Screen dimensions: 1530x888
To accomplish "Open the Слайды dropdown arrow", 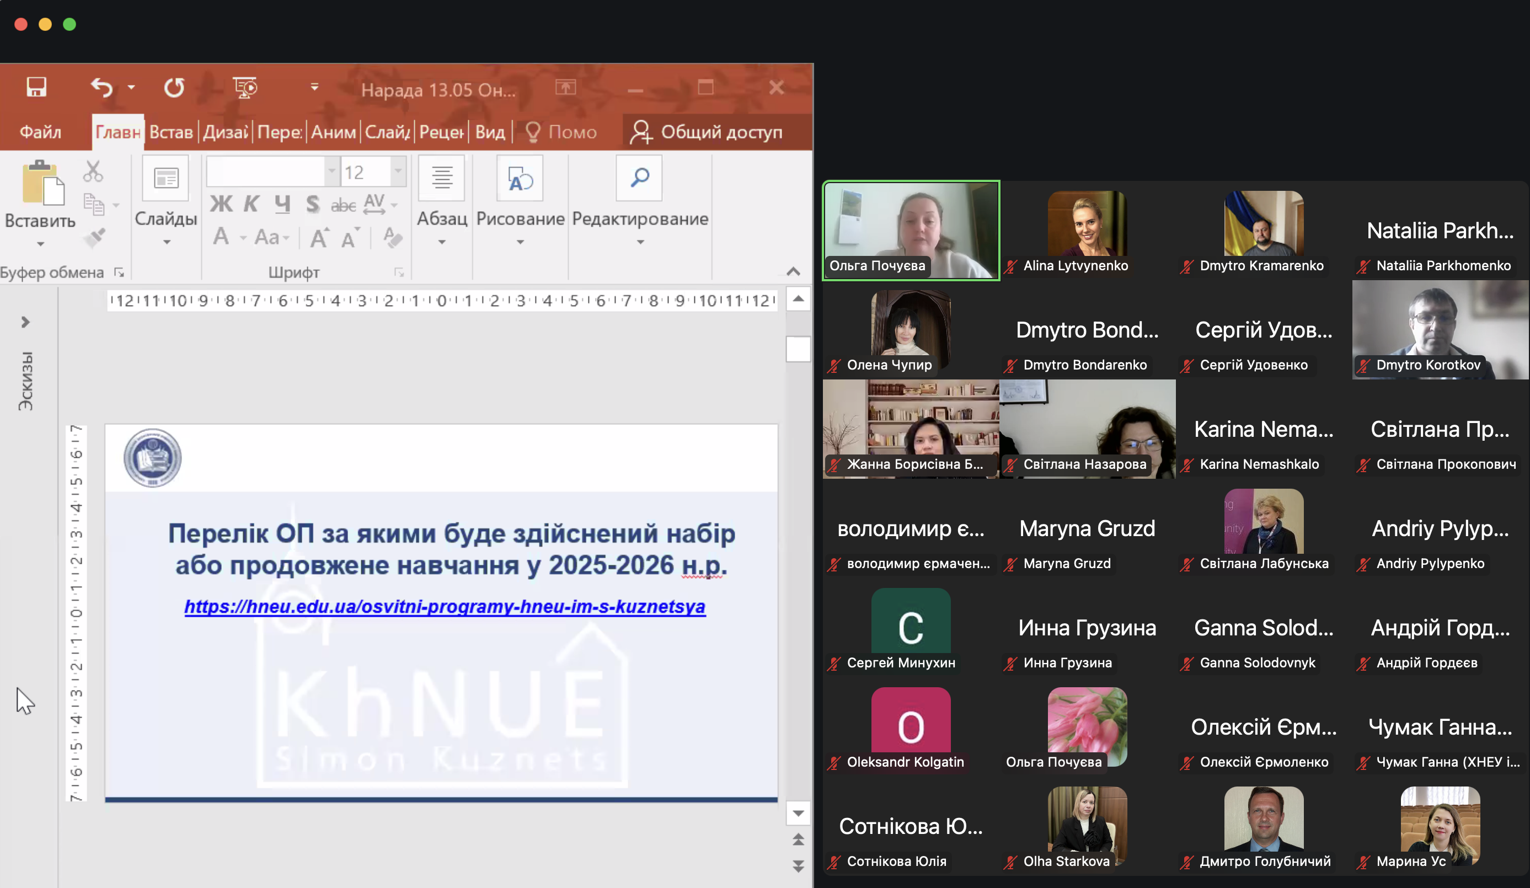I will 167,243.
